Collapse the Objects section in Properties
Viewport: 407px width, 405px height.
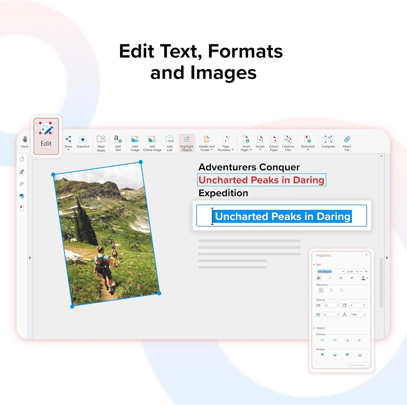click(x=314, y=328)
